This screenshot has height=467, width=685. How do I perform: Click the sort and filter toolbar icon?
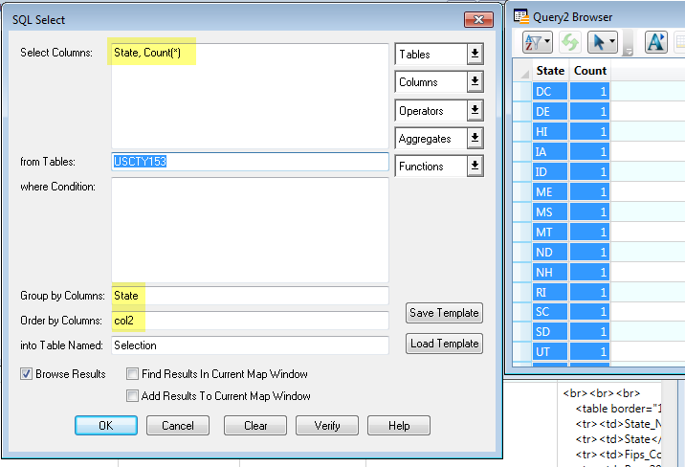click(532, 42)
